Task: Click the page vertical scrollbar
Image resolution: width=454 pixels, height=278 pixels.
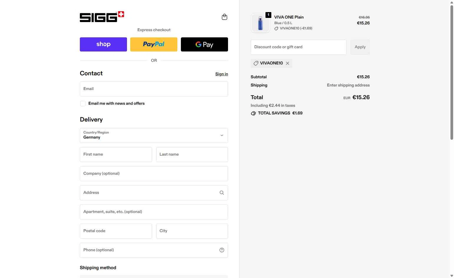Action: tap(452, 72)
